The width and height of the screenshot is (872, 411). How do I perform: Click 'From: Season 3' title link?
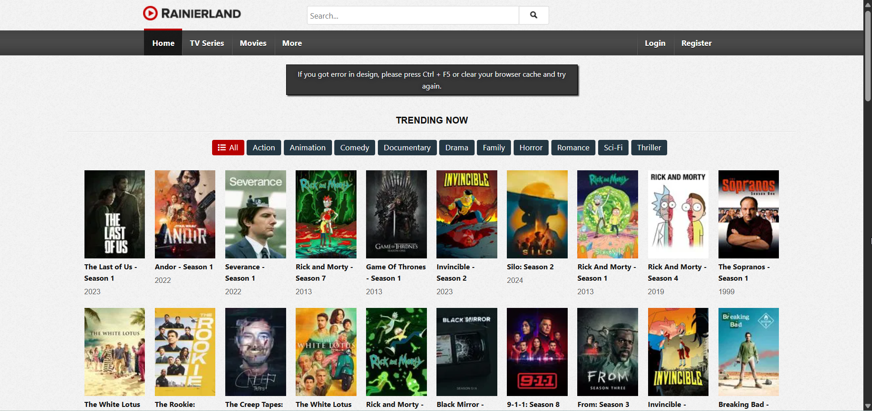[604, 405]
